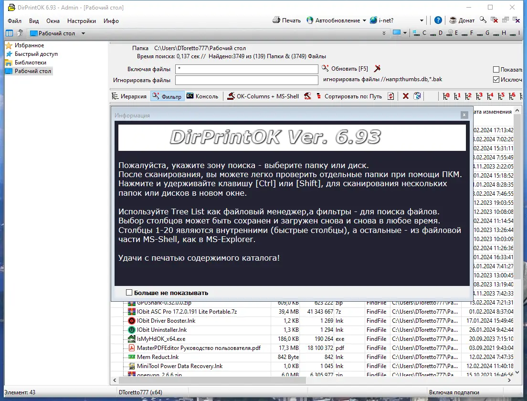Select tree level 6 icon
The image size is (527, 401).
pyautogui.click(x=512, y=96)
